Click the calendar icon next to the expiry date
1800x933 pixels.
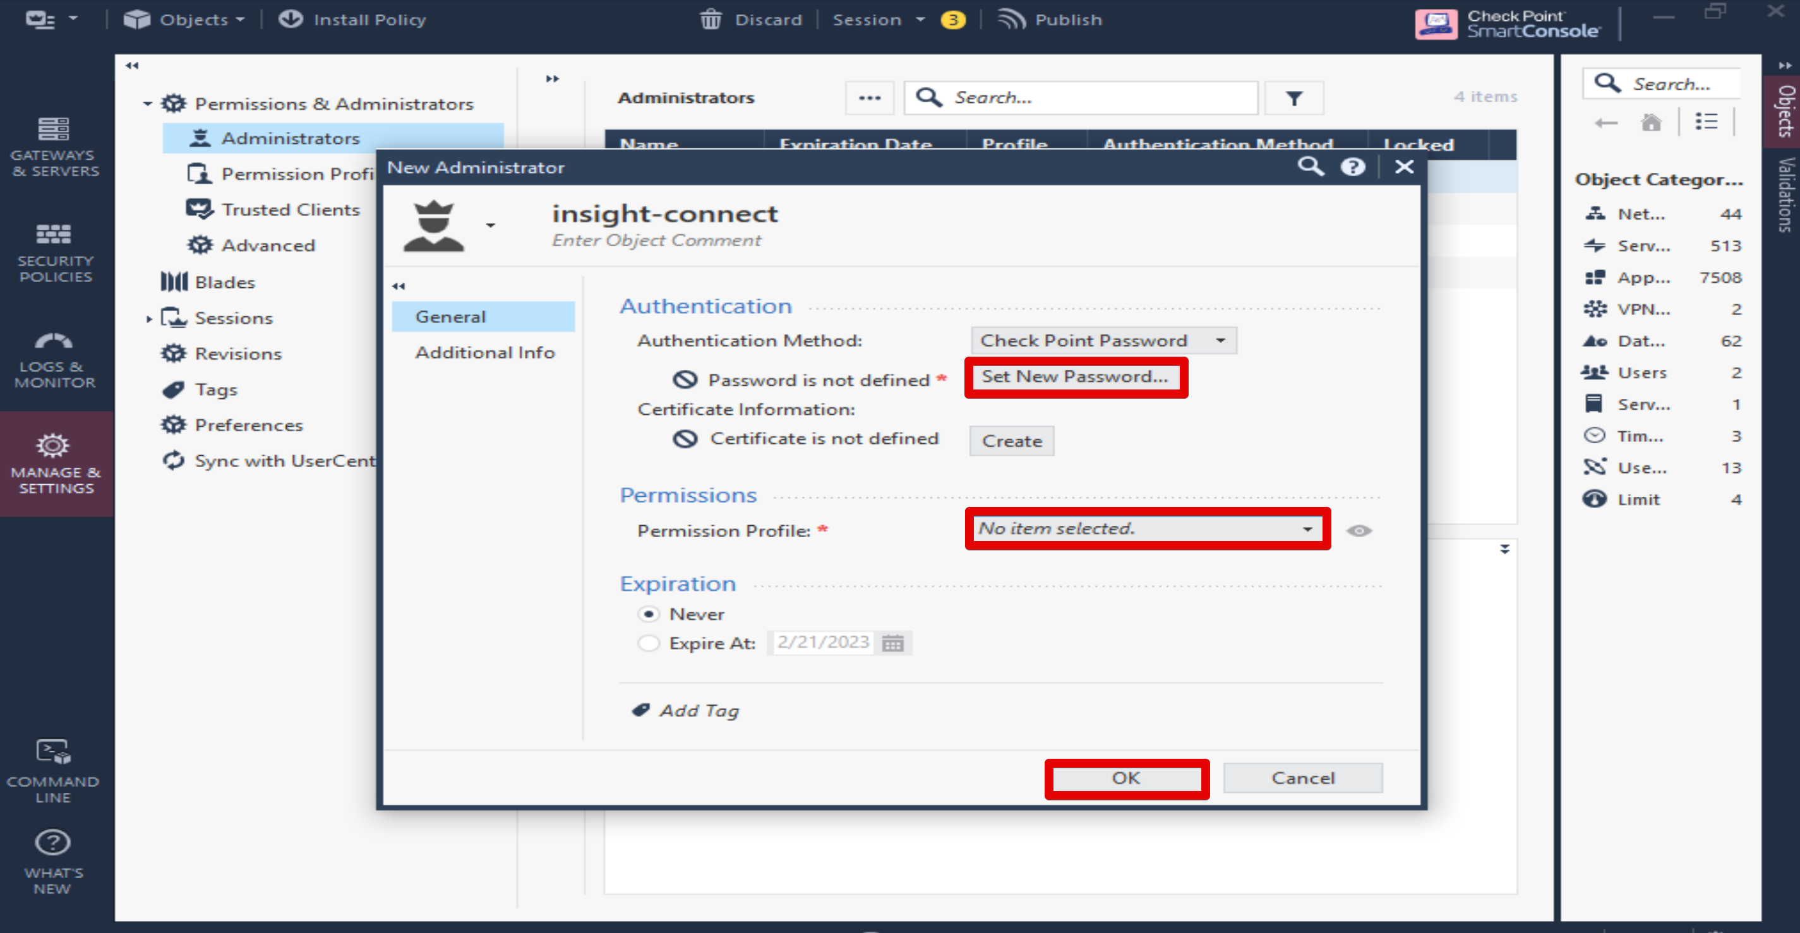(892, 643)
